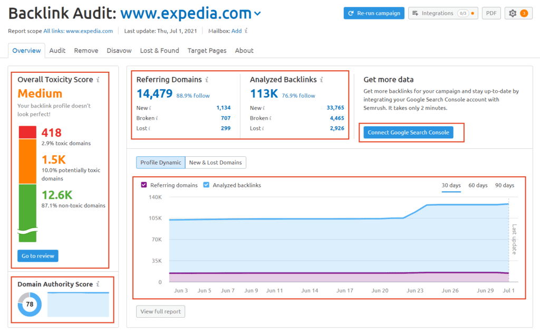
Task: Open the Target Pages tab
Action: [207, 50]
